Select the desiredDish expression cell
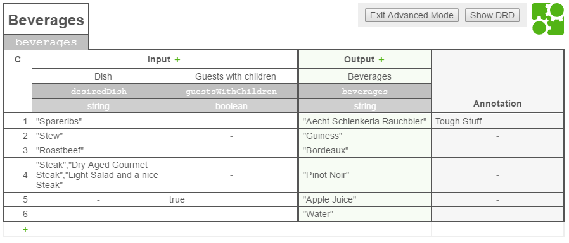 pyautogui.click(x=98, y=92)
